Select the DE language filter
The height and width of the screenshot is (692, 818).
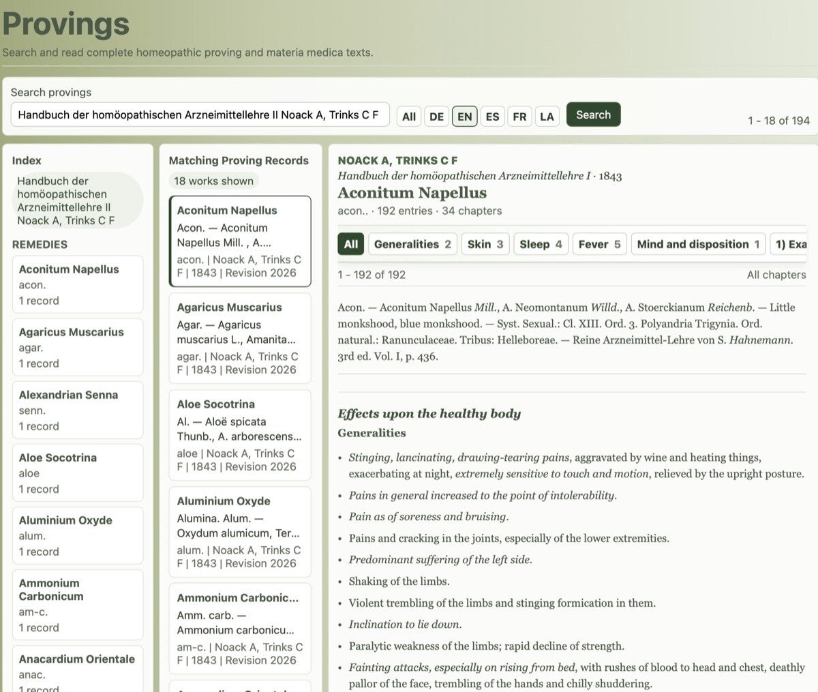[436, 117]
